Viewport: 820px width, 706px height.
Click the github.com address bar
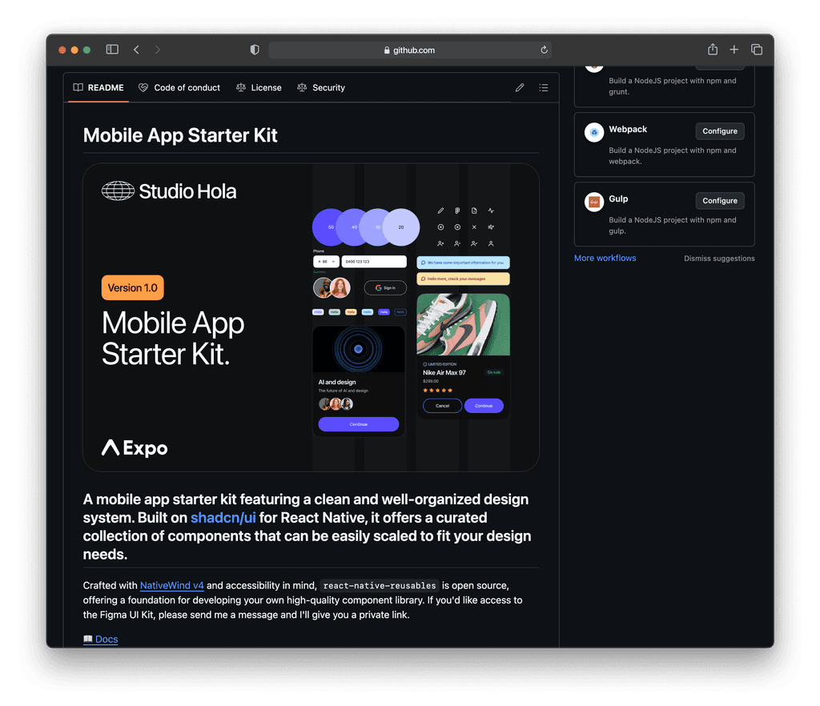pos(410,50)
